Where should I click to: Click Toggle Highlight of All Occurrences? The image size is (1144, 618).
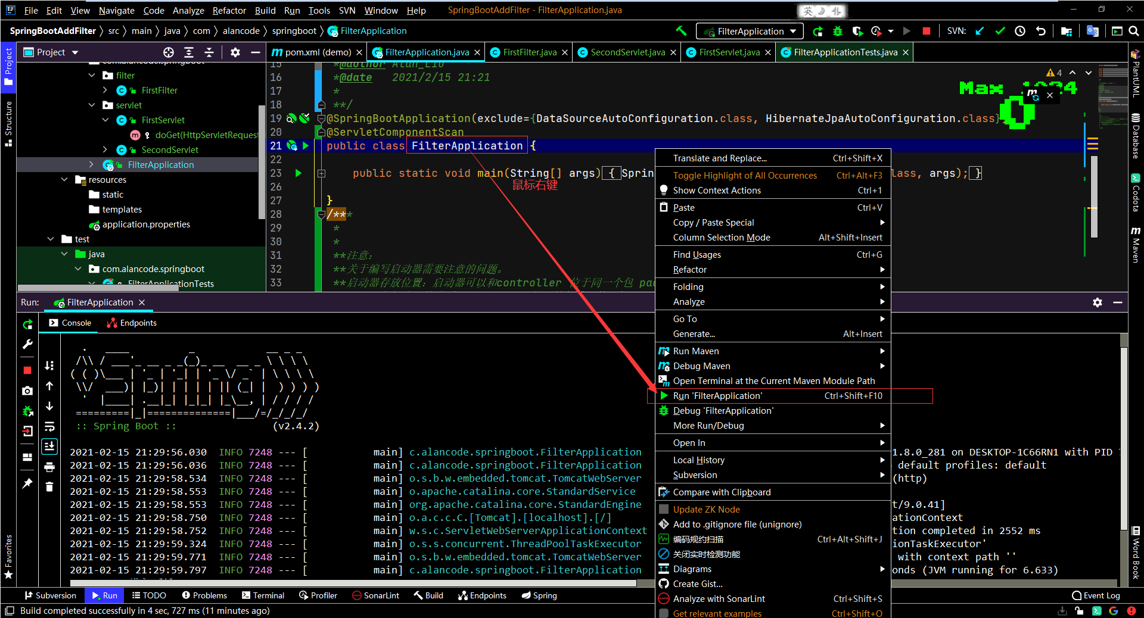[x=773, y=176]
